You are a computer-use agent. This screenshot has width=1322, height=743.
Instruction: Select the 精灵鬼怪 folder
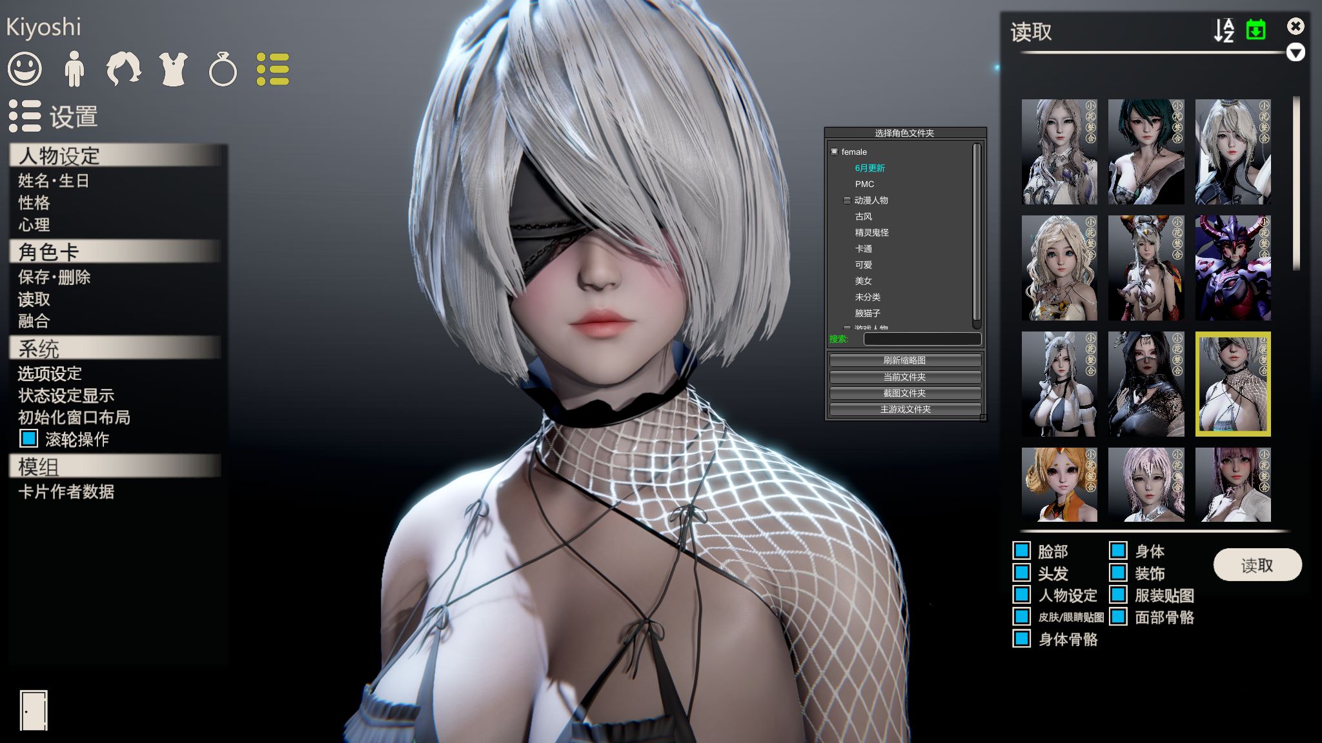[x=871, y=233]
